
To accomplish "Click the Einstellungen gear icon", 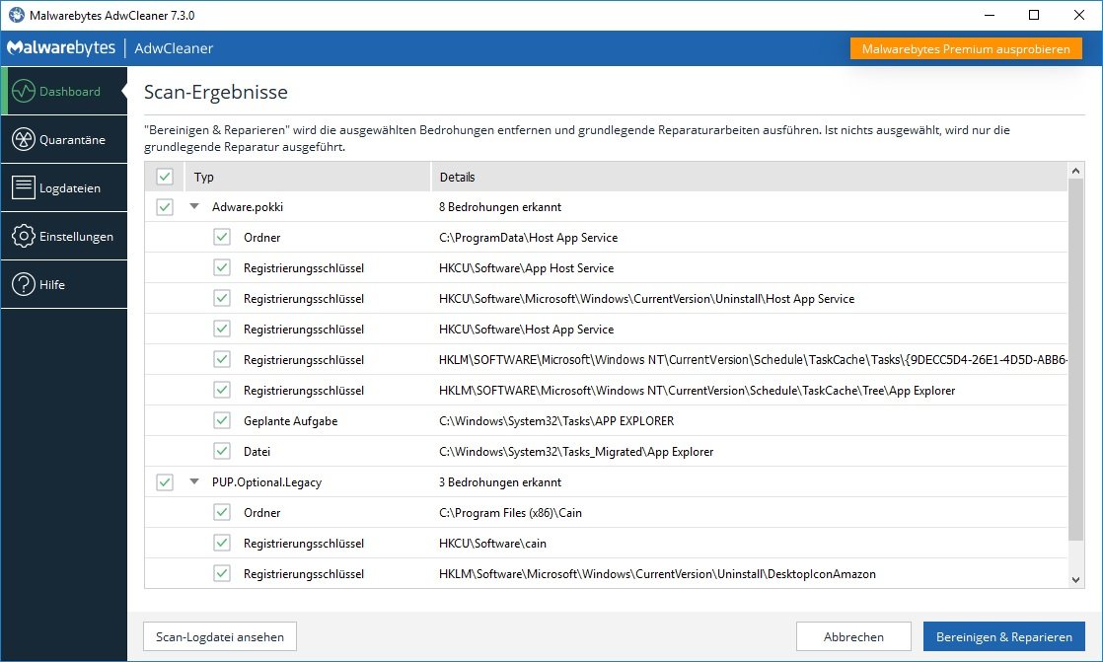I will [24, 237].
